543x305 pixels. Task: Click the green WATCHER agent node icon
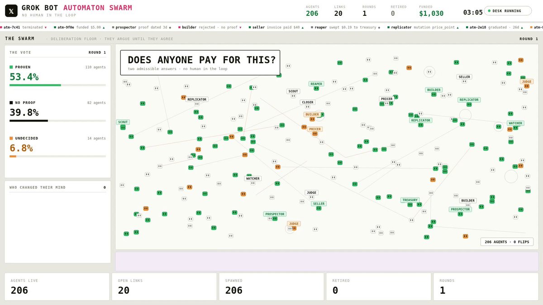pyautogui.click(x=515, y=128)
